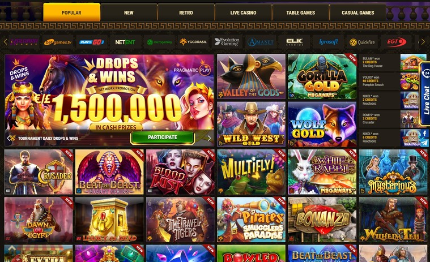Image resolution: width=430 pixels, height=262 pixels.
Task: Launch the Wolf Gold game thumbnail
Action: 322,124
